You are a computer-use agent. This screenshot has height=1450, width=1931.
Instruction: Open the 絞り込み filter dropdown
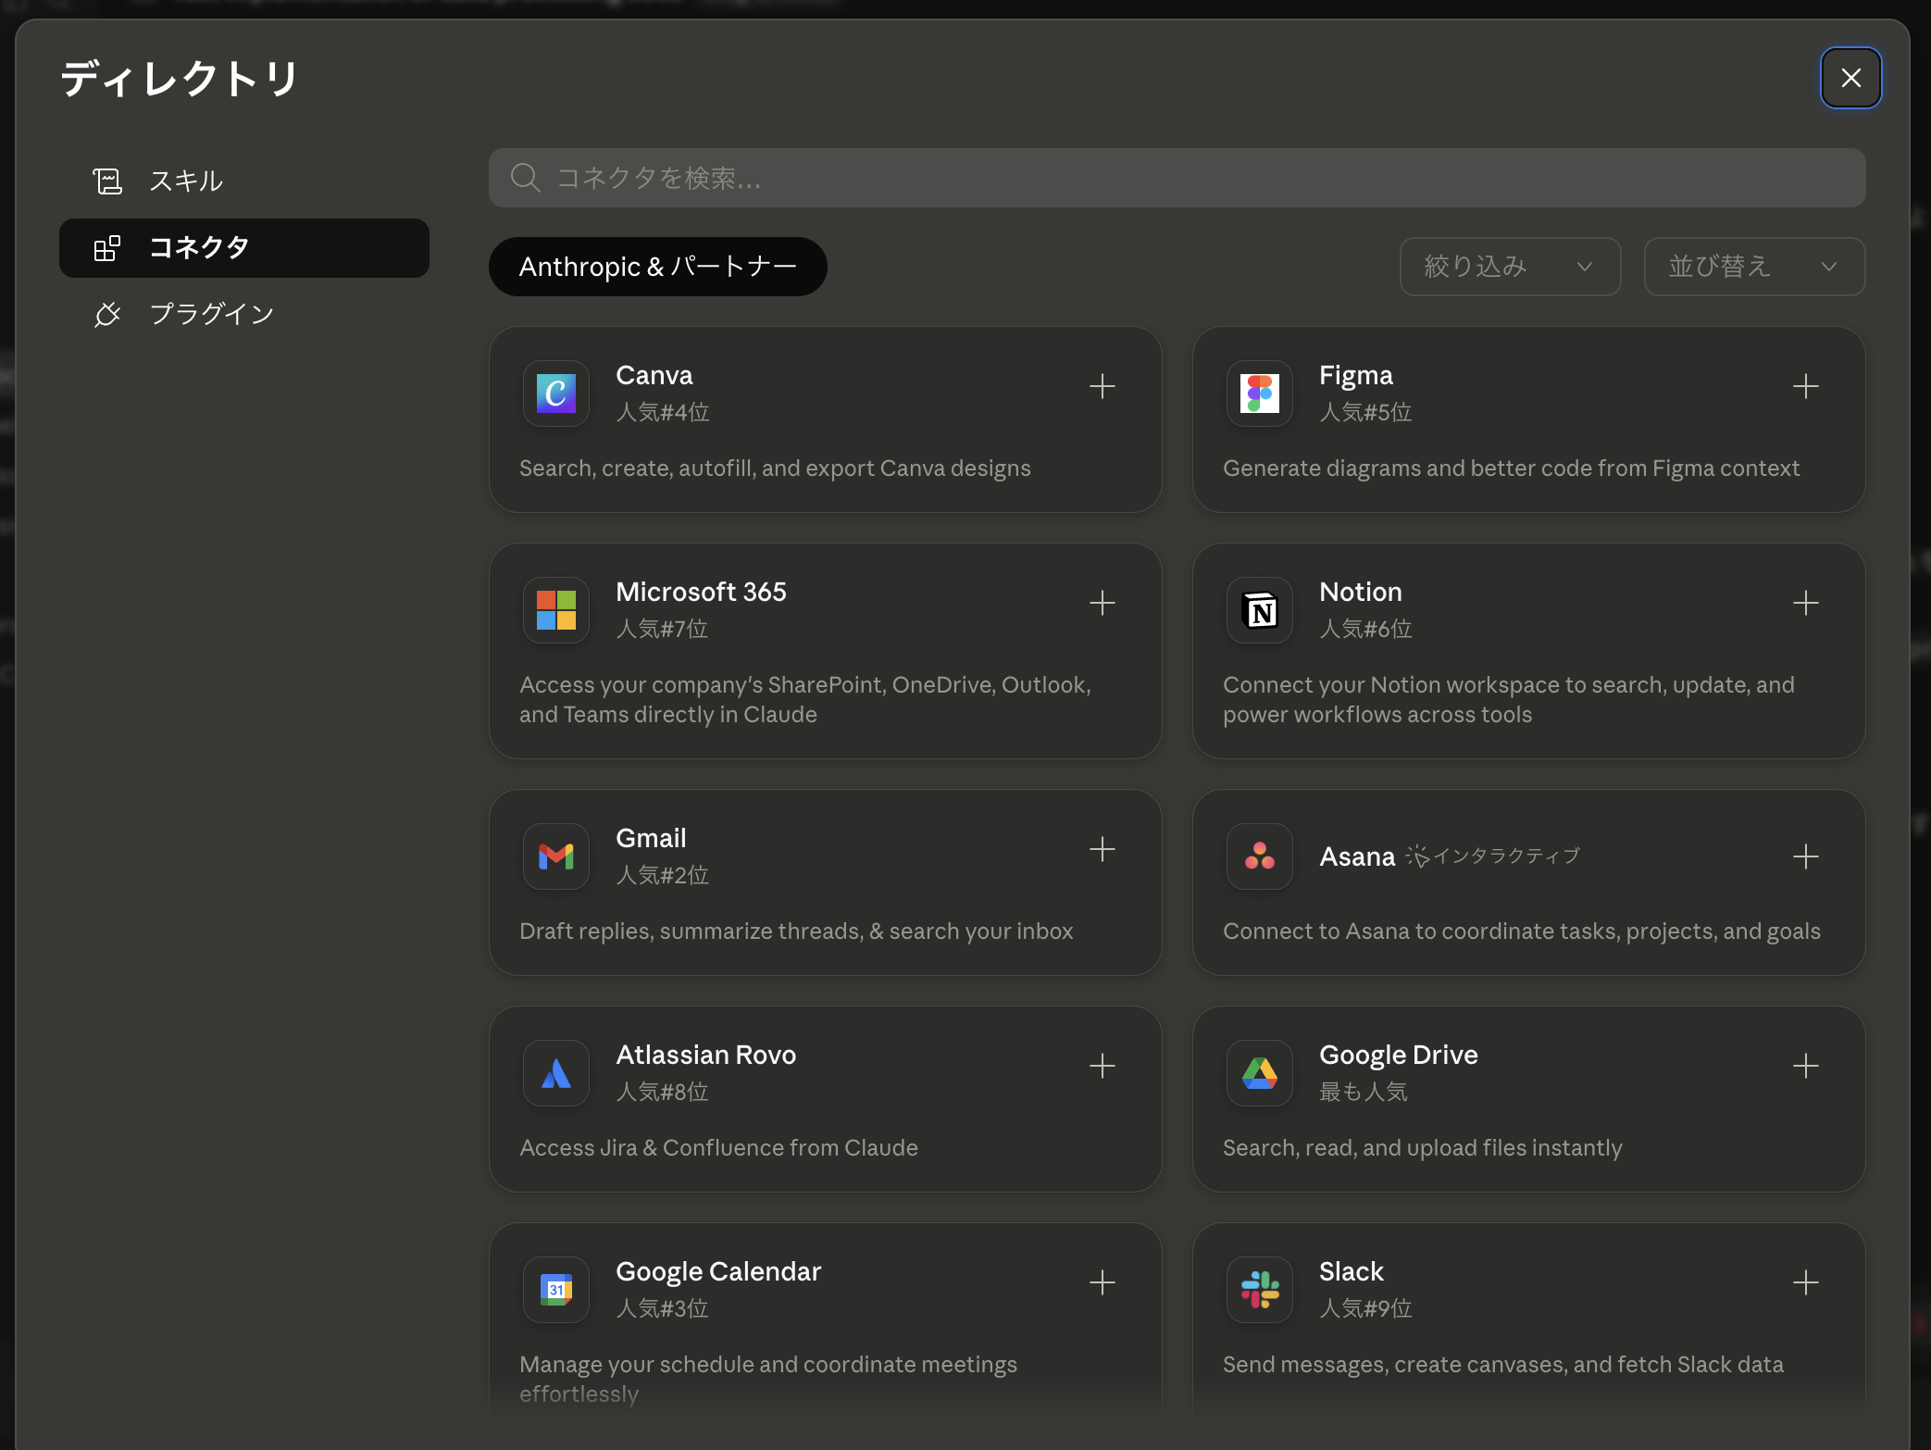[1510, 267]
